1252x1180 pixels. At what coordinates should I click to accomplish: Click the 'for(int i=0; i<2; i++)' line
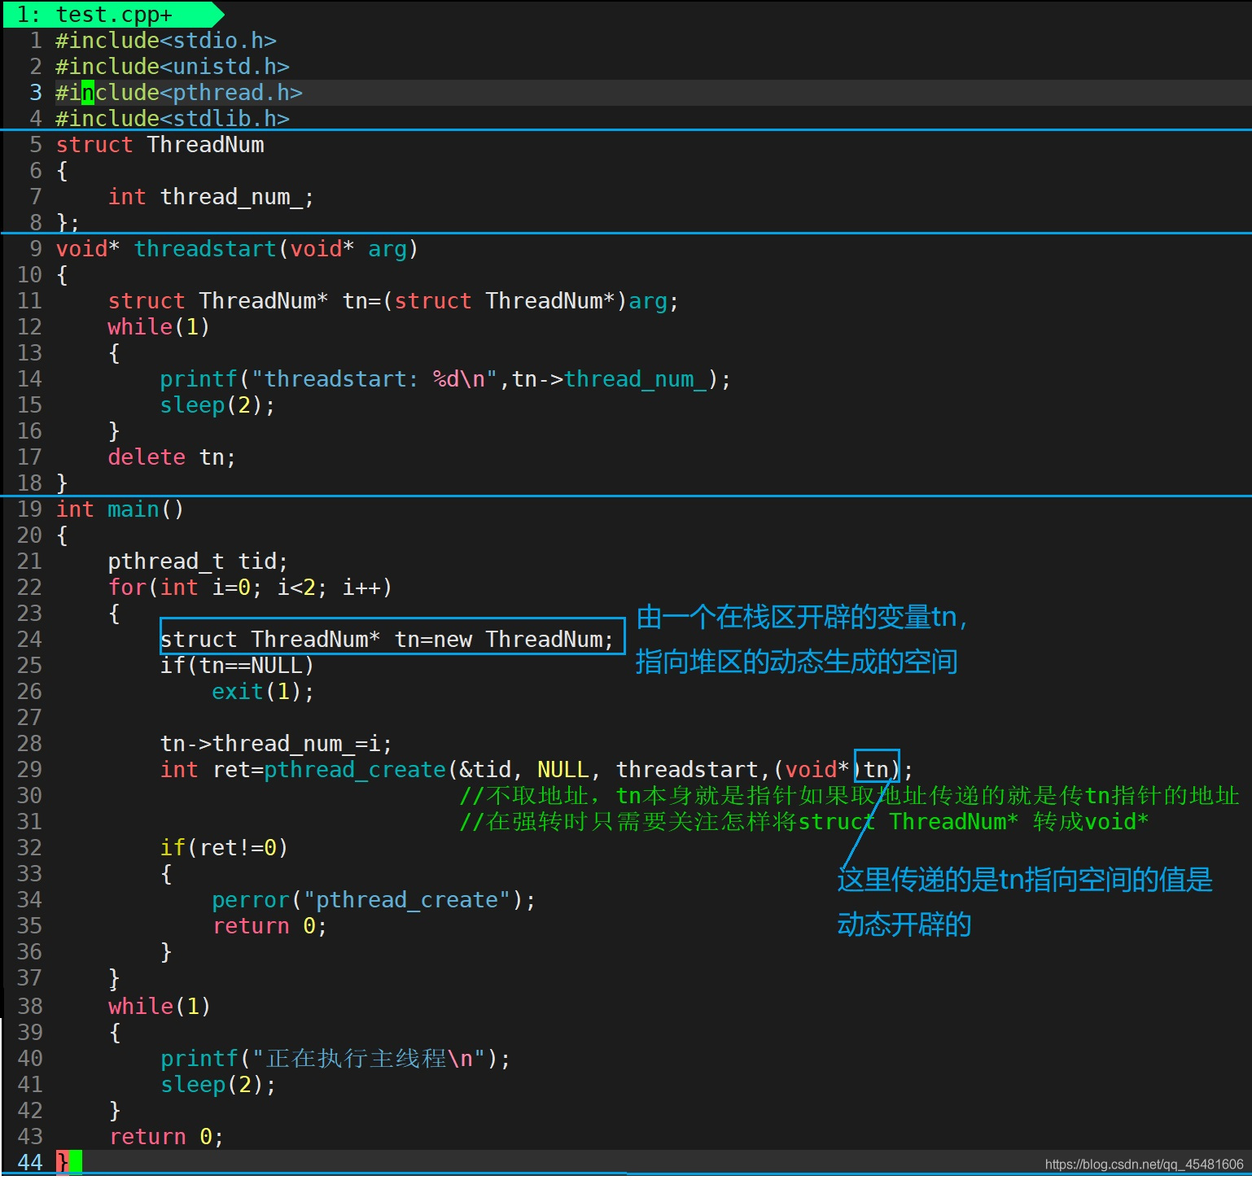[250, 588]
